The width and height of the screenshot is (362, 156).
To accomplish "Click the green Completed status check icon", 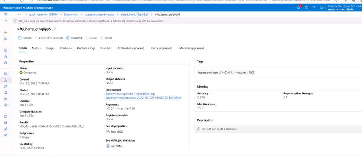I will tap(21, 72).
